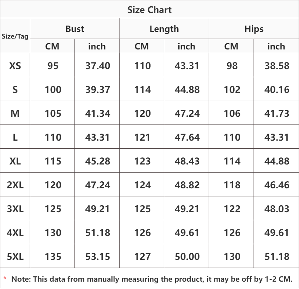Select the Hips column header
The image size is (299, 289).
(254, 29)
